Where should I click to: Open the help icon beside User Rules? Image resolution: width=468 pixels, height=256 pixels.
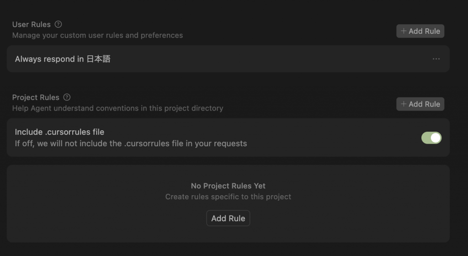pos(58,25)
